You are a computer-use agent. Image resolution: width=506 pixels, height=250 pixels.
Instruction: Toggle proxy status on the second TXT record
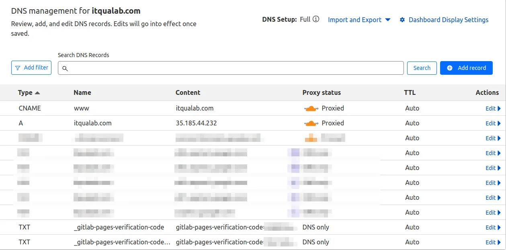315,242
